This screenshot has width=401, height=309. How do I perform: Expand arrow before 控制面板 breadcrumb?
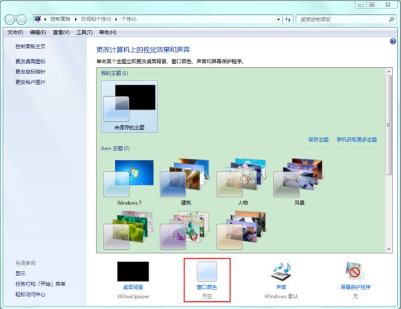[x=45, y=19]
